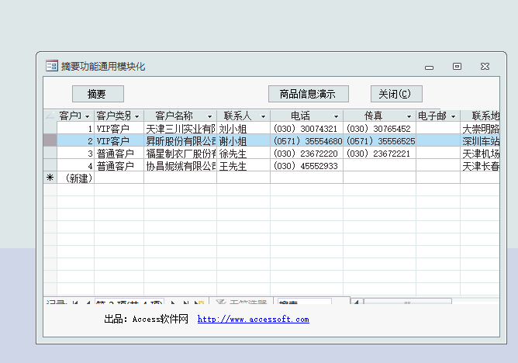Select the 联系地 column header
The height and width of the screenshot is (363, 518).
tap(480, 116)
